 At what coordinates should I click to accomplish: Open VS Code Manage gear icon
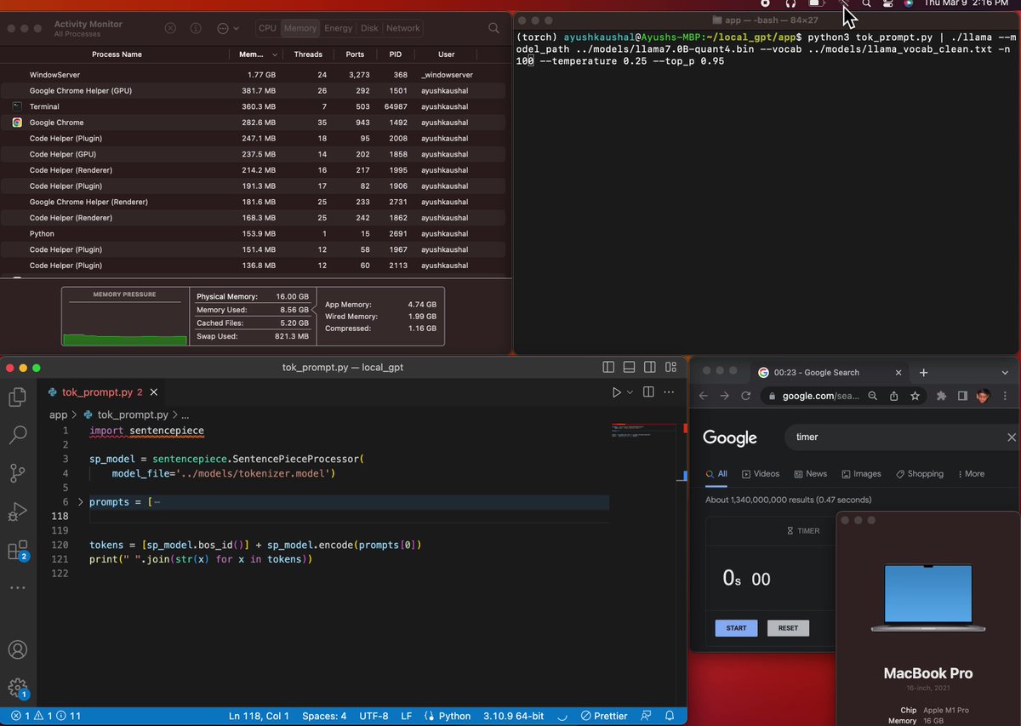coord(17,688)
